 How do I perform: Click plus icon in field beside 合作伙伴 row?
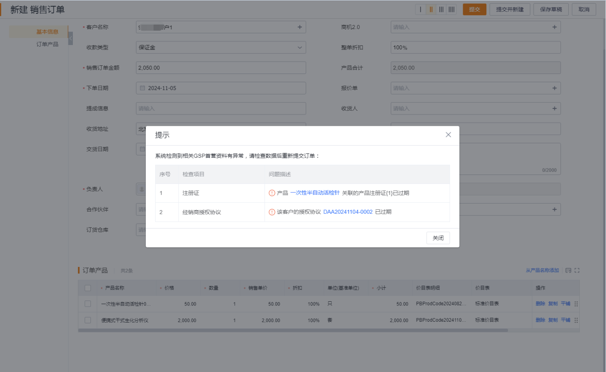click(554, 209)
